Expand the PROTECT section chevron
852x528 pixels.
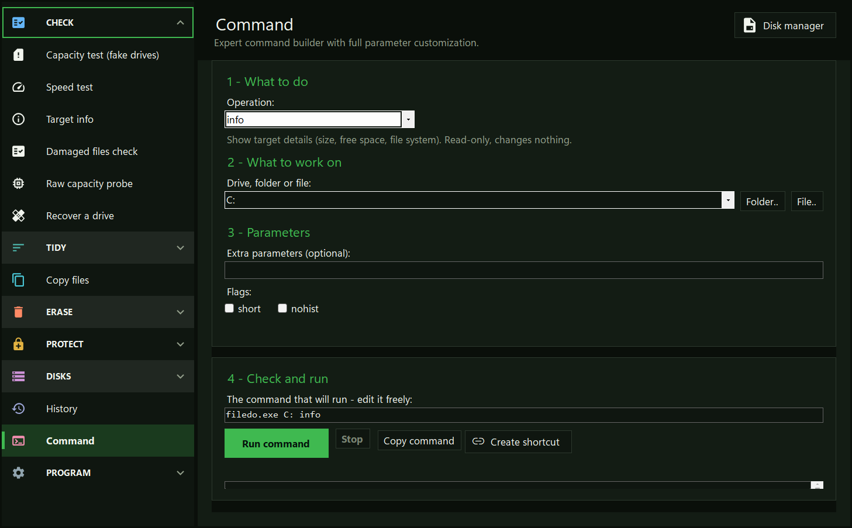click(180, 344)
